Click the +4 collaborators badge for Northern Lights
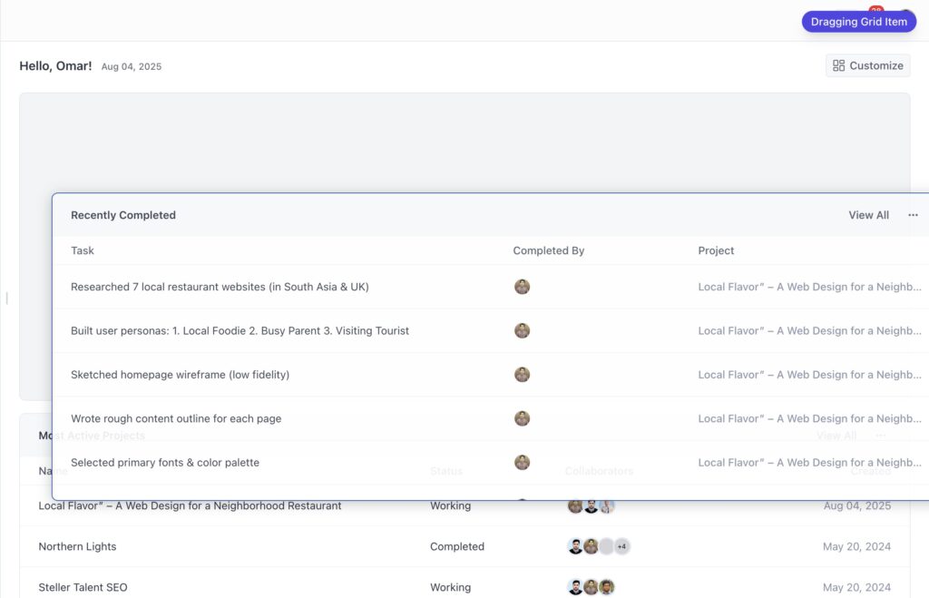929x598 pixels. [621, 546]
